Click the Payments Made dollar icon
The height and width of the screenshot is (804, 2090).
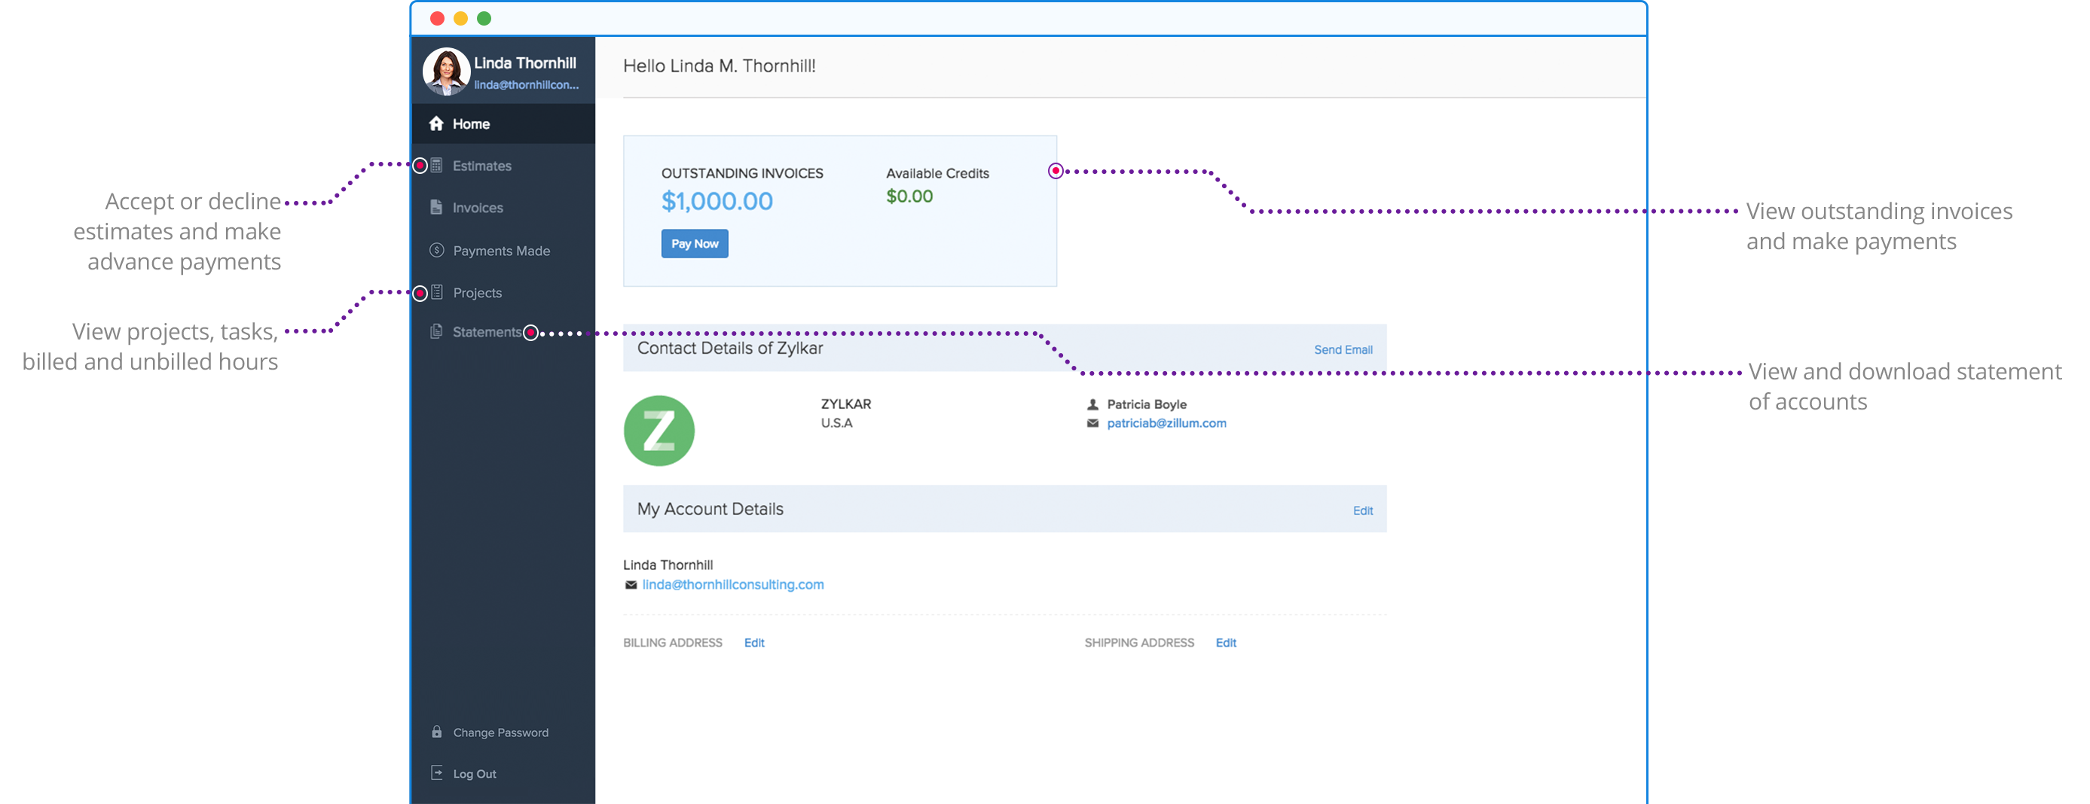436,251
